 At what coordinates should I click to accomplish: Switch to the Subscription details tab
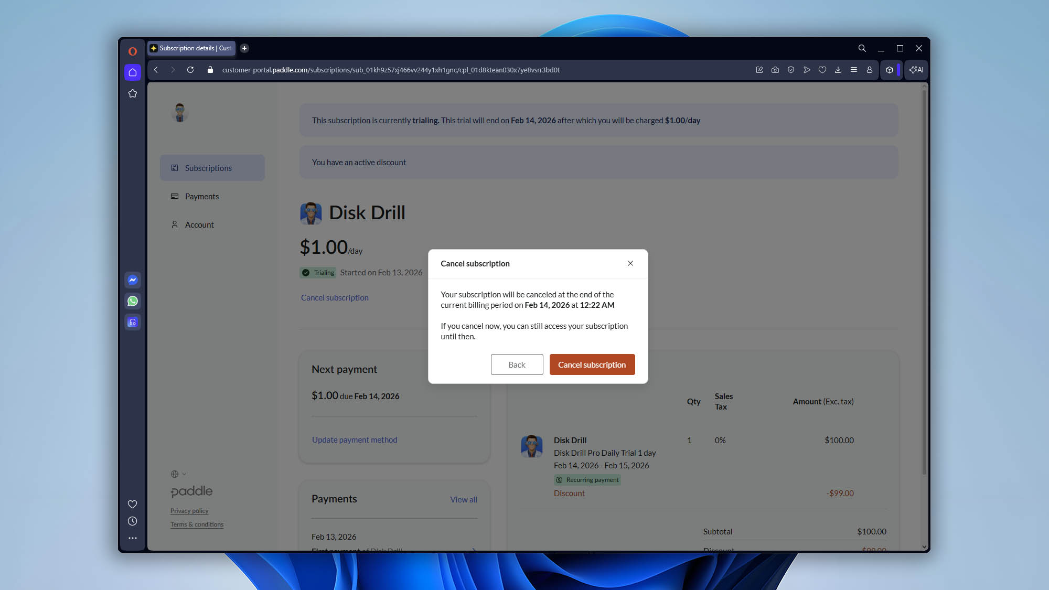pyautogui.click(x=191, y=48)
